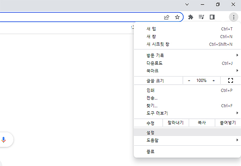Restore down the browser window

[218, 4]
